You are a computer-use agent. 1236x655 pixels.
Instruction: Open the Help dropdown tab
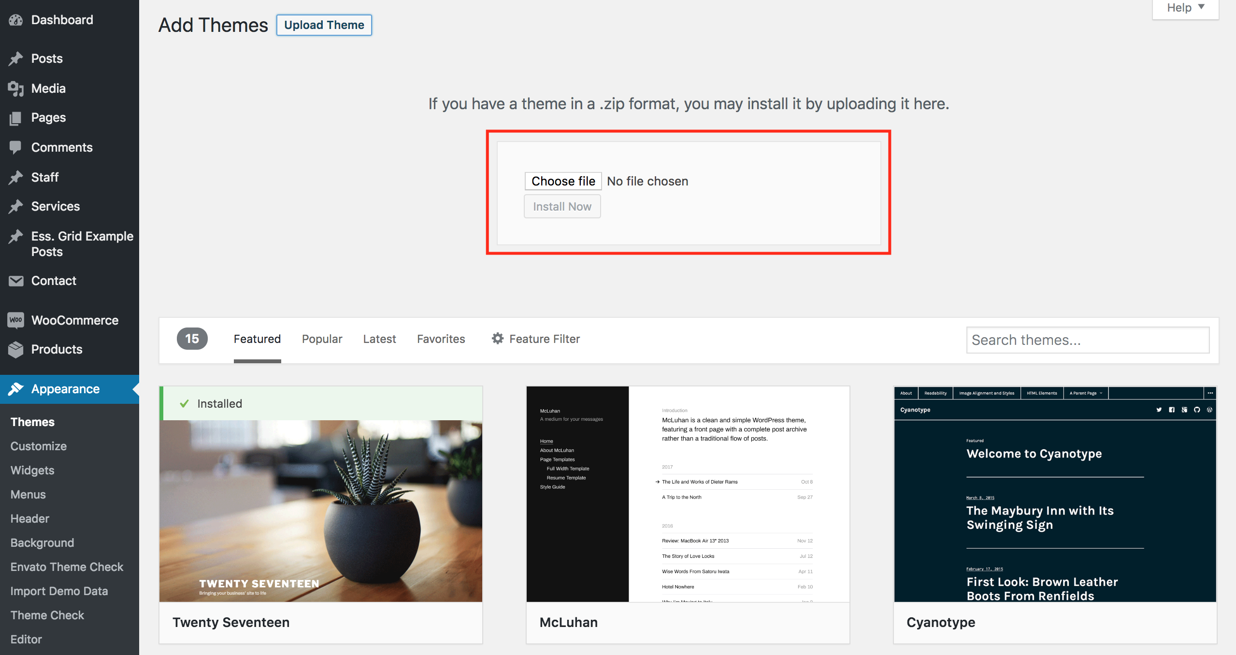[x=1185, y=8]
